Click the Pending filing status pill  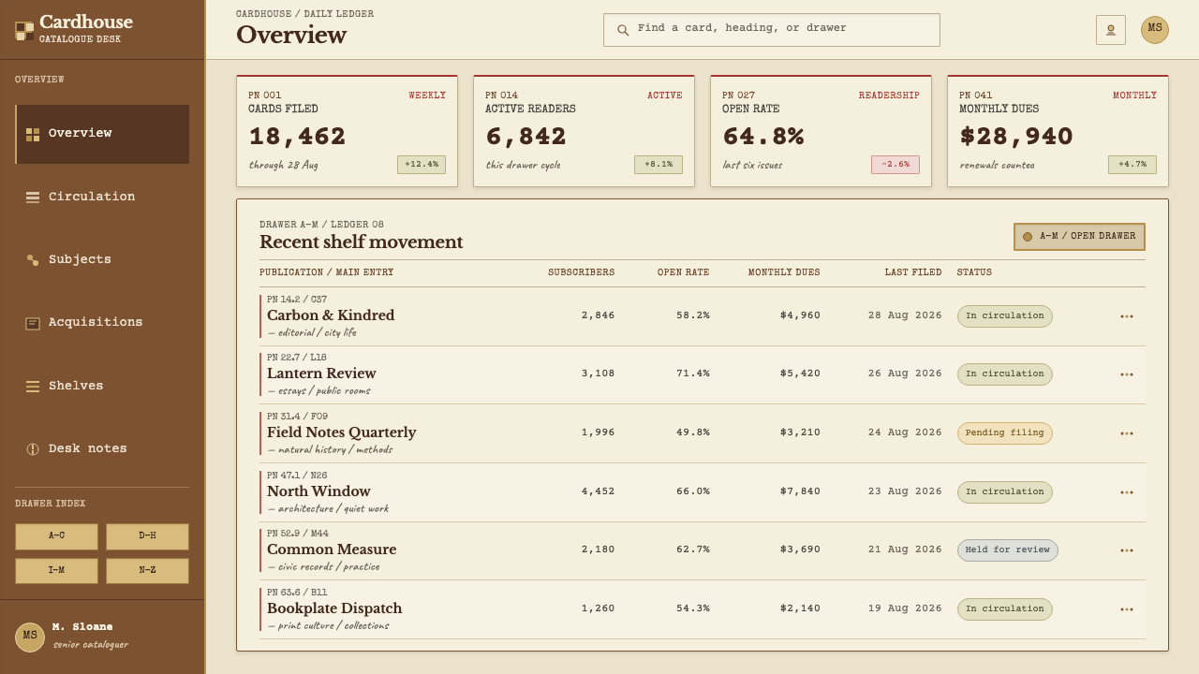1005,433
